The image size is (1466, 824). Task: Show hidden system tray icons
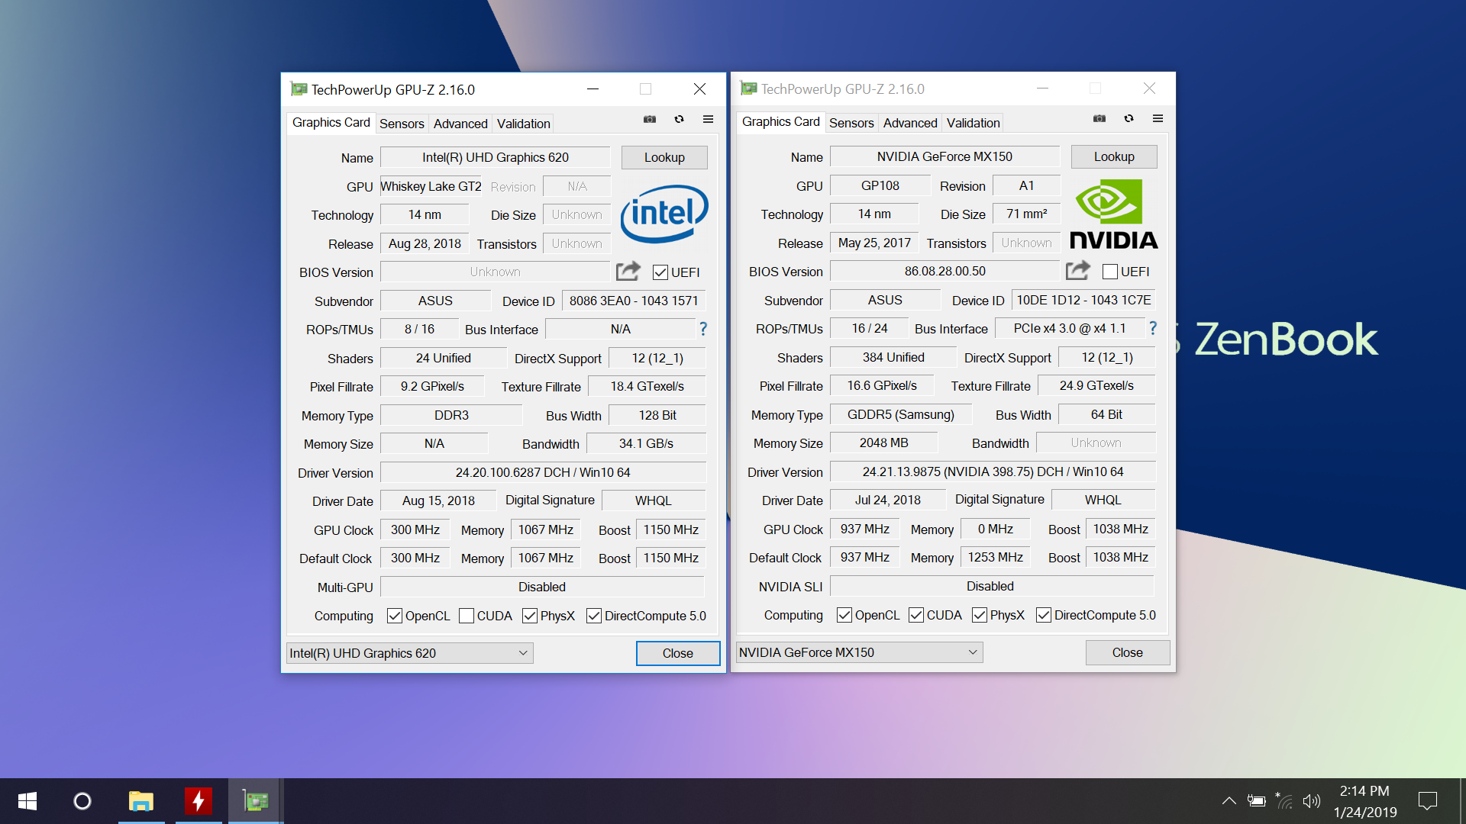click(1229, 801)
